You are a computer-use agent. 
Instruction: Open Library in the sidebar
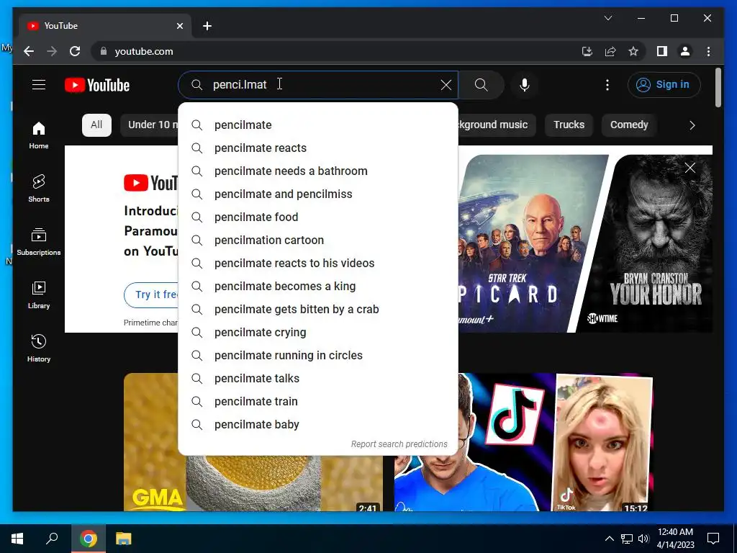39,295
